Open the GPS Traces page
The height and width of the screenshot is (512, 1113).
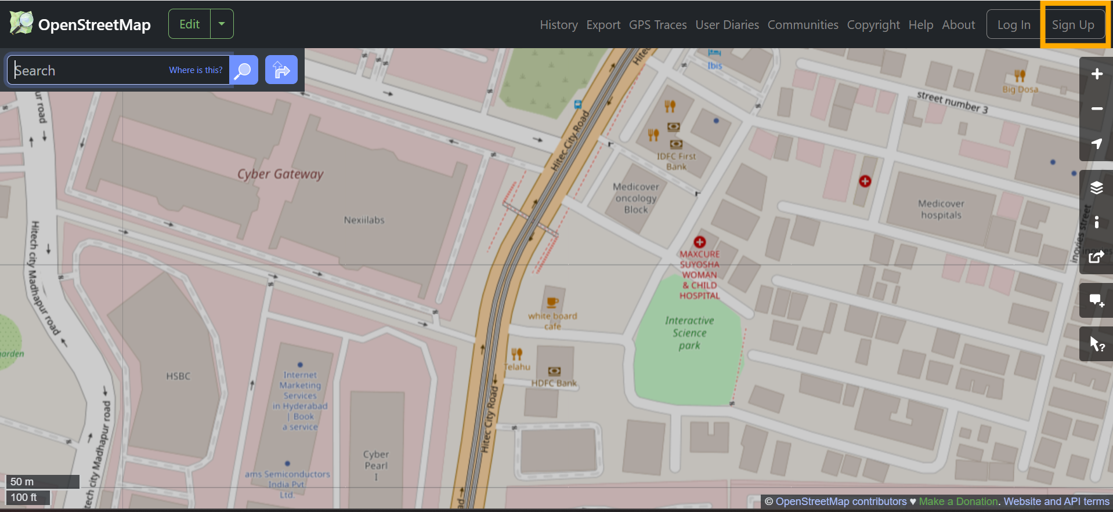click(657, 25)
